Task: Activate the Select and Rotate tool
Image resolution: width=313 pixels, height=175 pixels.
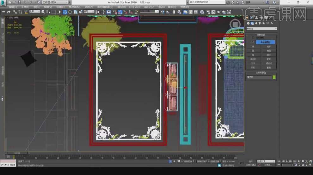Action: 70,12
